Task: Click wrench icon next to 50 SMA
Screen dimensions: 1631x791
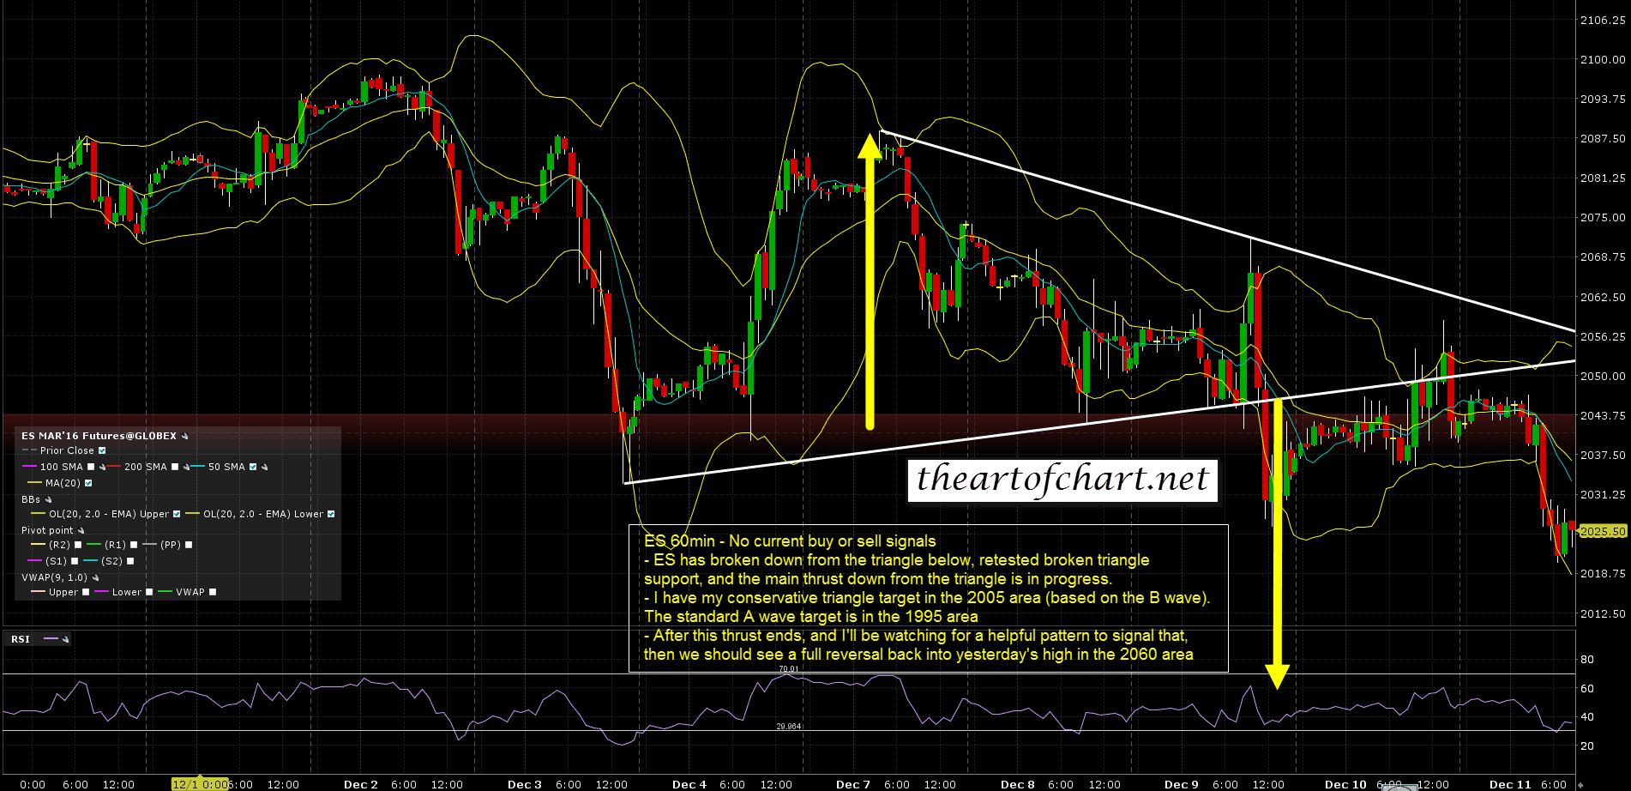Action: [x=265, y=468]
